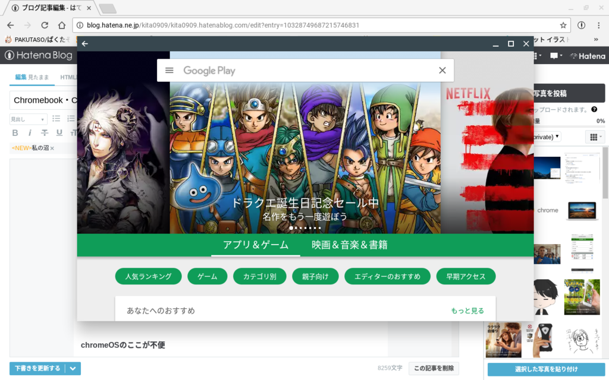Open the 早期アクセス chip
Viewport: 609px width, 380px height.
466,277
